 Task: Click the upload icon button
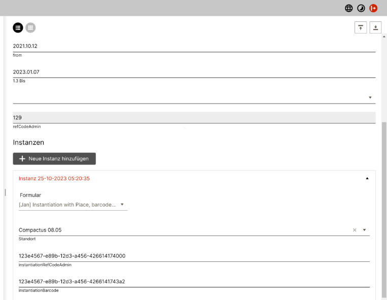pyautogui.click(x=361, y=27)
